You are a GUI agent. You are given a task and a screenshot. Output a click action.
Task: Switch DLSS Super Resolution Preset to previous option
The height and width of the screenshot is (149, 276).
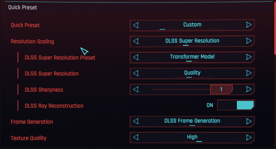136,57
